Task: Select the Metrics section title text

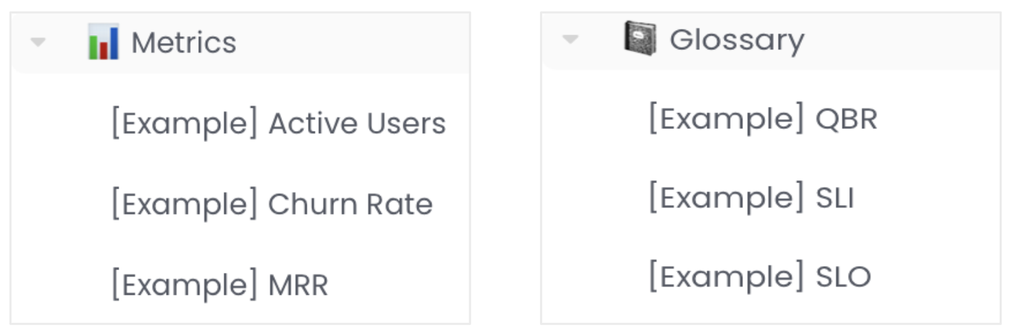Action: [x=184, y=43]
